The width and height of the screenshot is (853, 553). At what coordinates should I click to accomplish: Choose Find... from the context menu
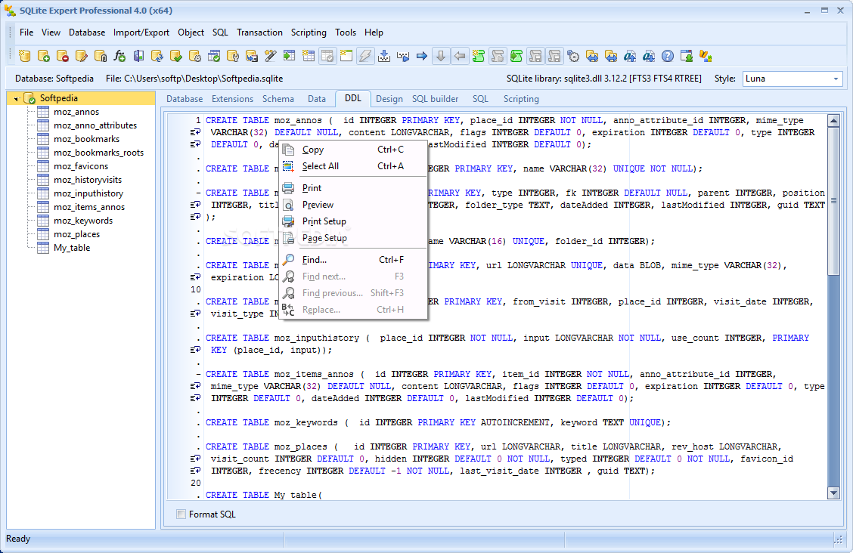(353, 260)
